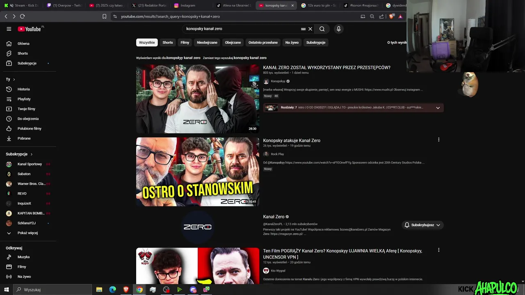Open Kto Wygrał channel link

point(278,271)
